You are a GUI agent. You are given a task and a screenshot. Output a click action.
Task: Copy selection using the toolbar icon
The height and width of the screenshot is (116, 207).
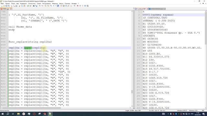point(22,6)
